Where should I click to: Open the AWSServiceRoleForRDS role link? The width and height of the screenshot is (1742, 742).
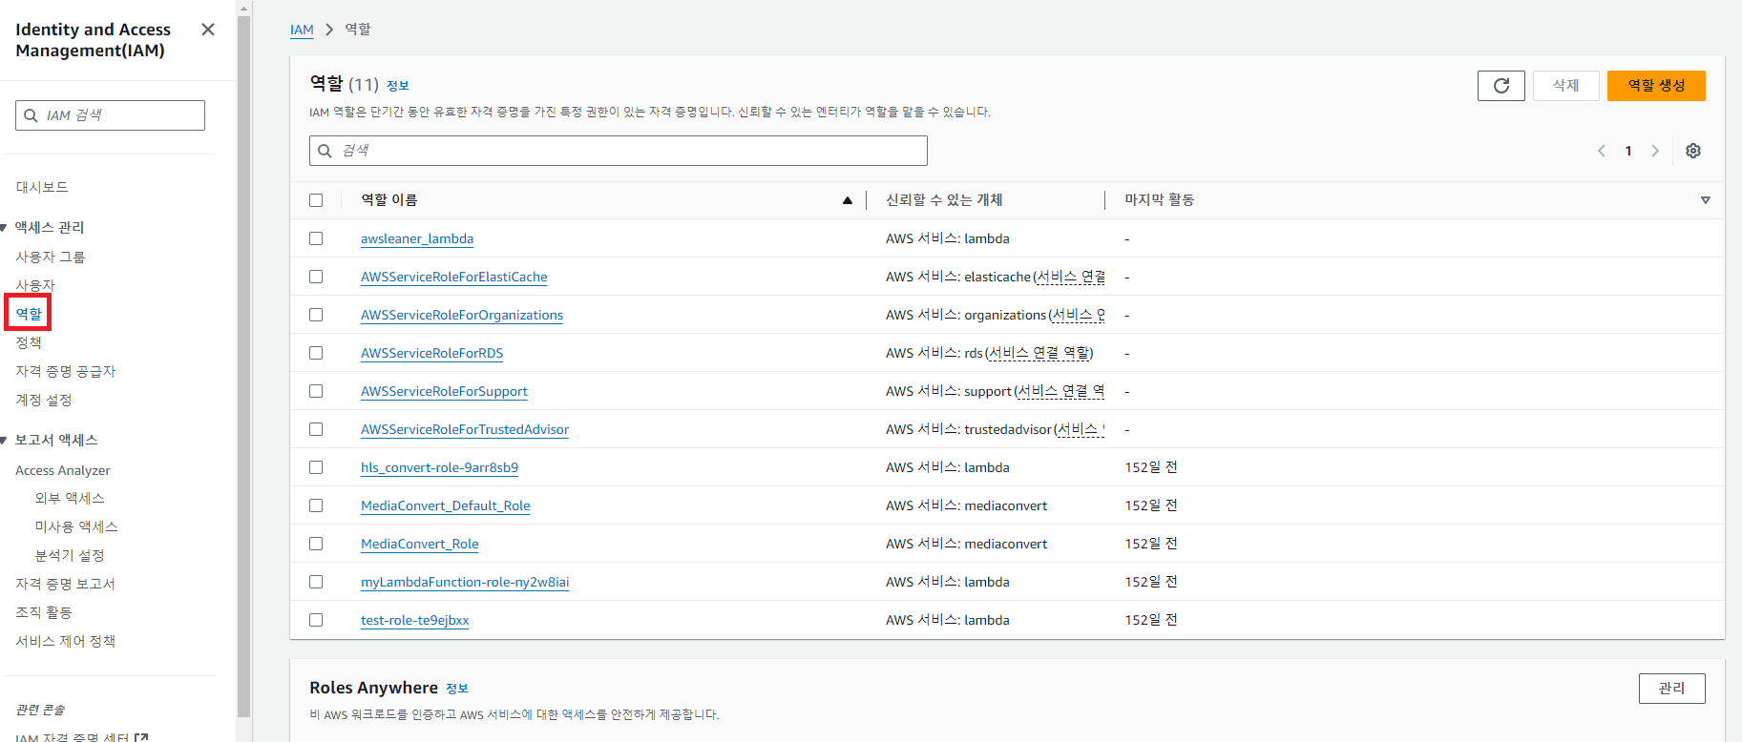click(431, 353)
